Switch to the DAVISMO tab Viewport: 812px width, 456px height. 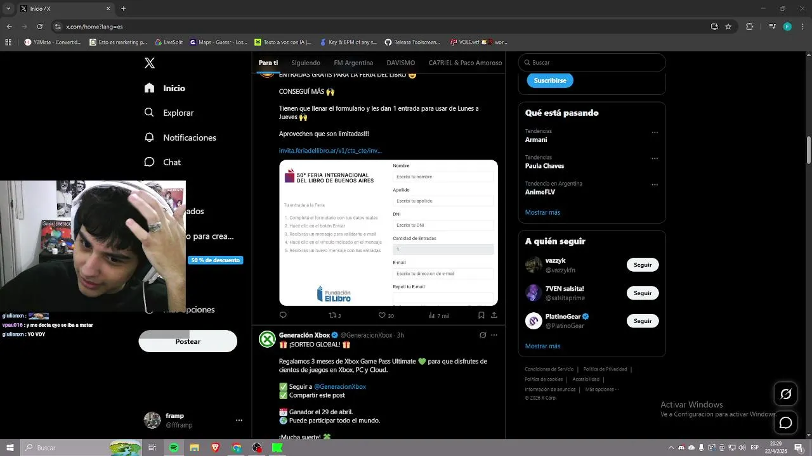[x=401, y=63]
